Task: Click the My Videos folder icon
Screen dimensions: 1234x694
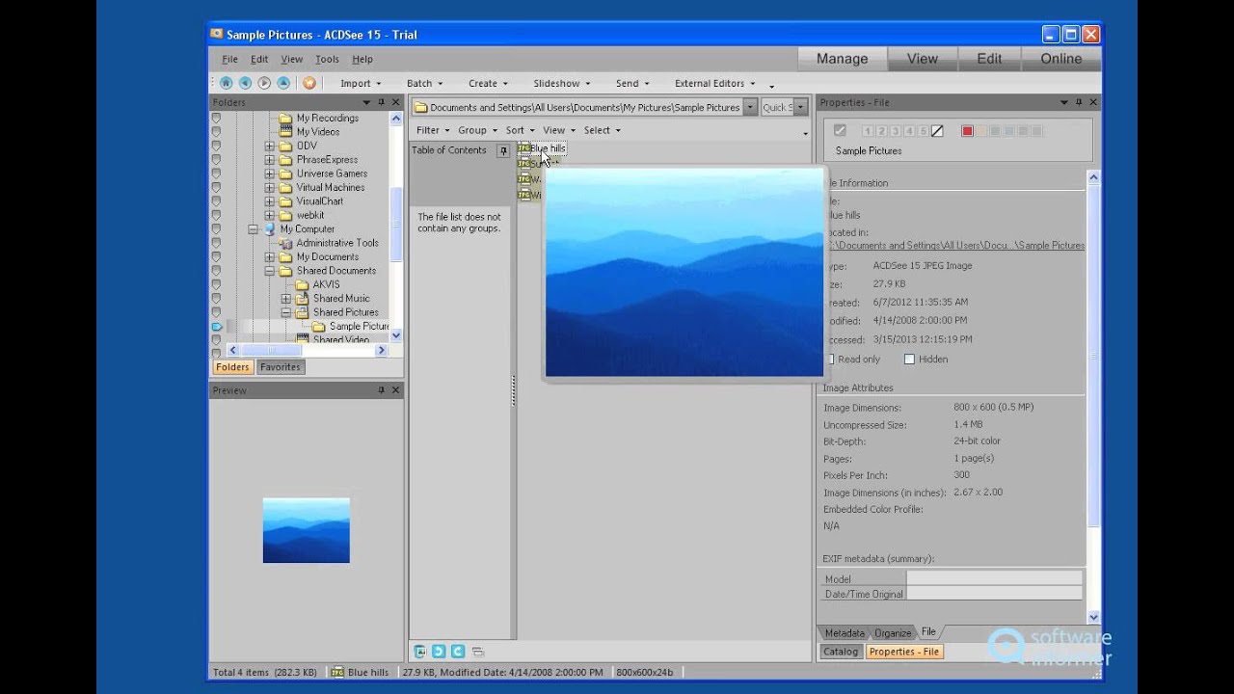Action: pyautogui.click(x=285, y=132)
